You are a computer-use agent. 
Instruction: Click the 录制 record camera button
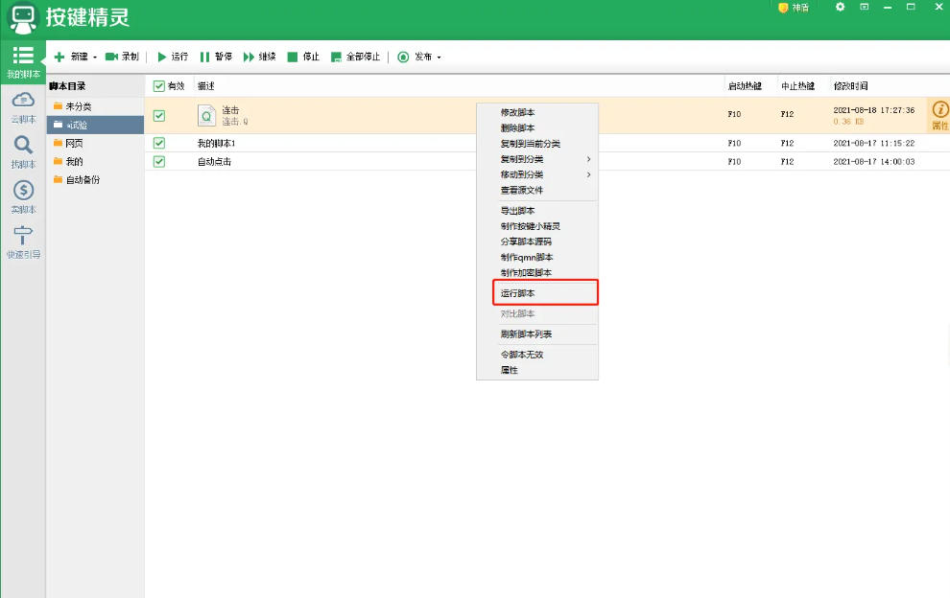pos(122,57)
